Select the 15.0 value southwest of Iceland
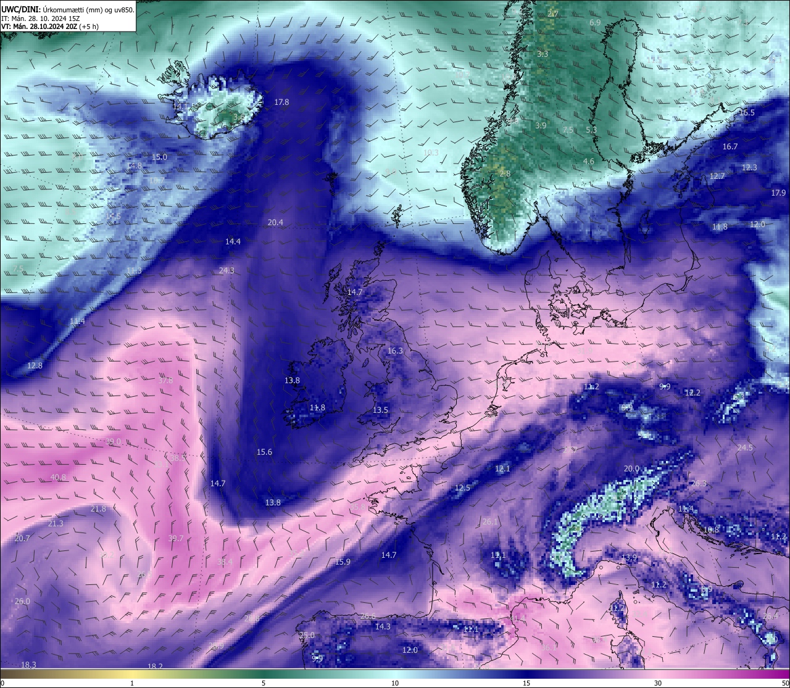The image size is (790, 688). pyautogui.click(x=159, y=157)
